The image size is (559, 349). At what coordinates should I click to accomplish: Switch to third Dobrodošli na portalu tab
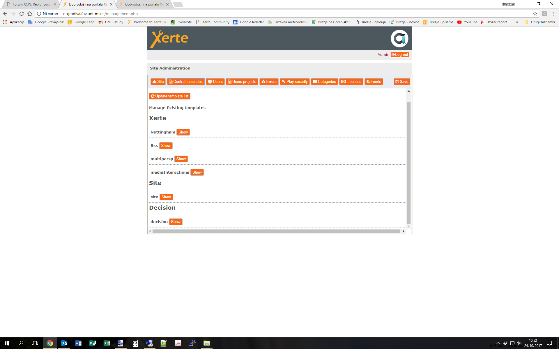[144, 4]
